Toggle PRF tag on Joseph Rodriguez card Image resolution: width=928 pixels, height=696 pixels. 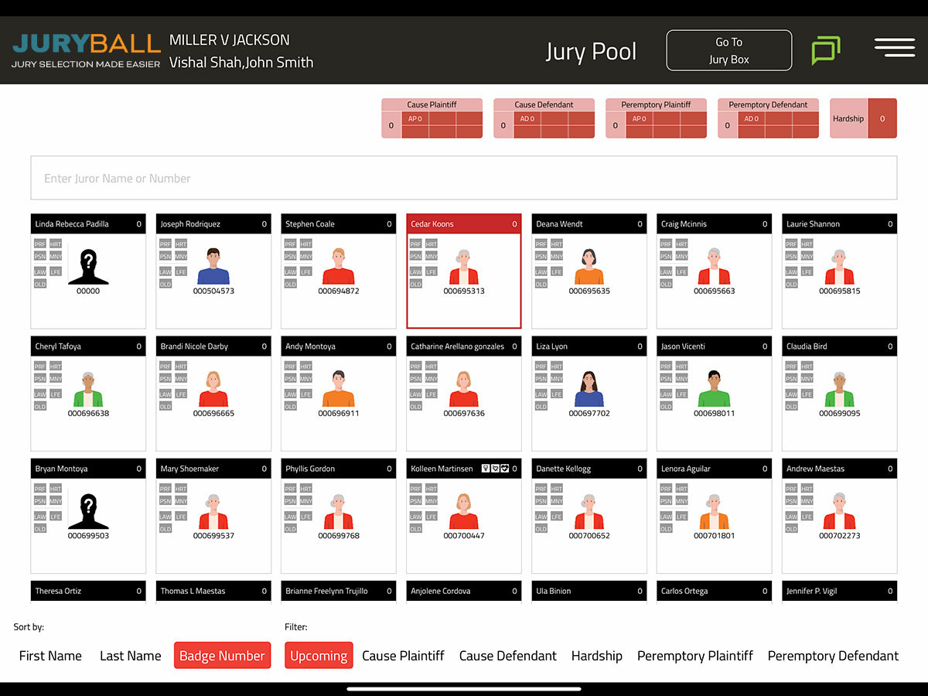click(x=165, y=244)
